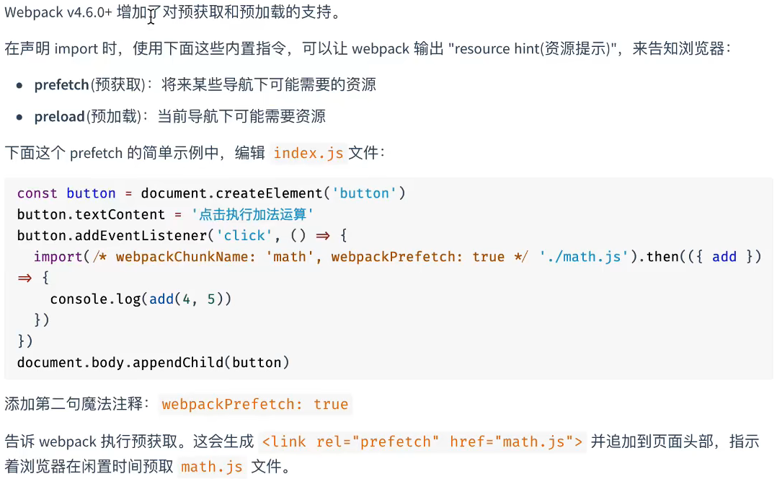Click the '点击执行加法运算' string literal
The height and width of the screenshot is (479, 777).
[x=252, y=214]
